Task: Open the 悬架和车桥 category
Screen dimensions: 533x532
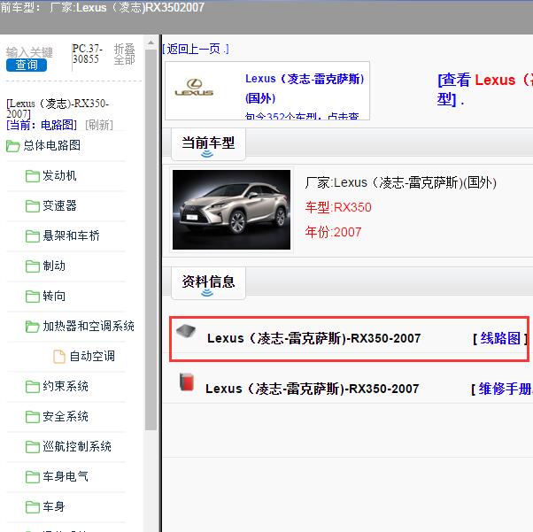Action: pyautogui.click(x=71, y=235)
